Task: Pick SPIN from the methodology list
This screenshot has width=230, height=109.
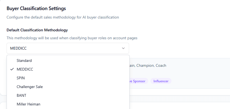Action: tap(21, 78)
